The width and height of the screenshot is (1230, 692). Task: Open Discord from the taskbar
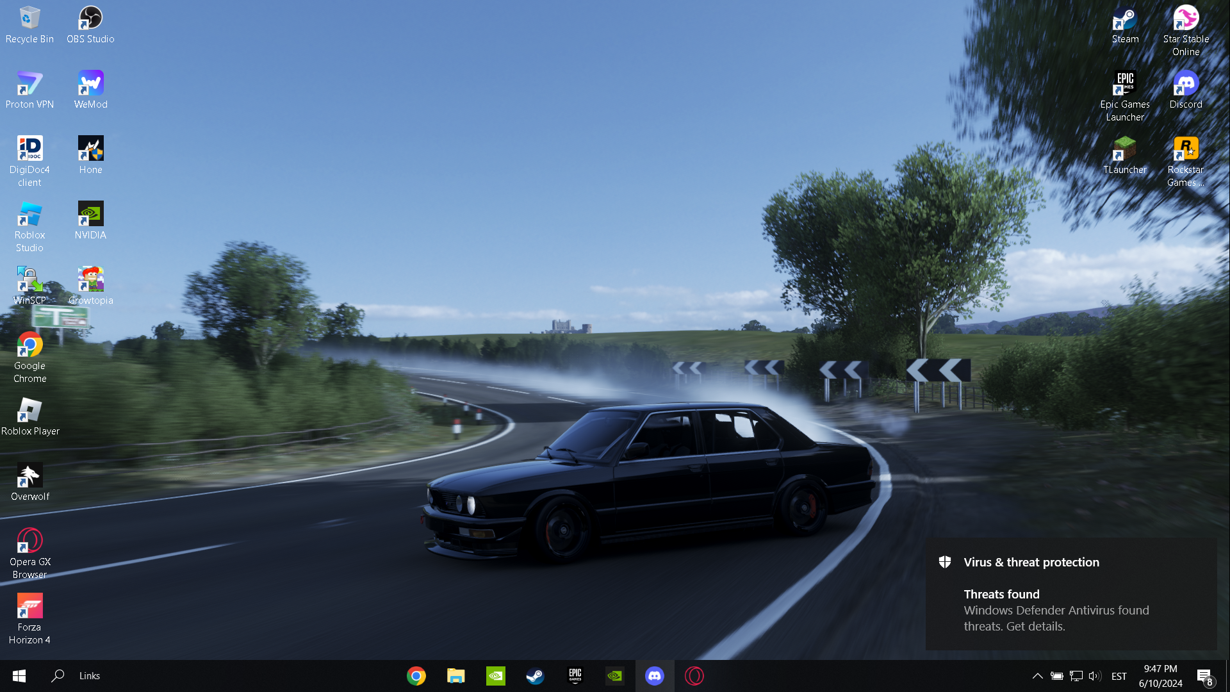pos(655,676)
